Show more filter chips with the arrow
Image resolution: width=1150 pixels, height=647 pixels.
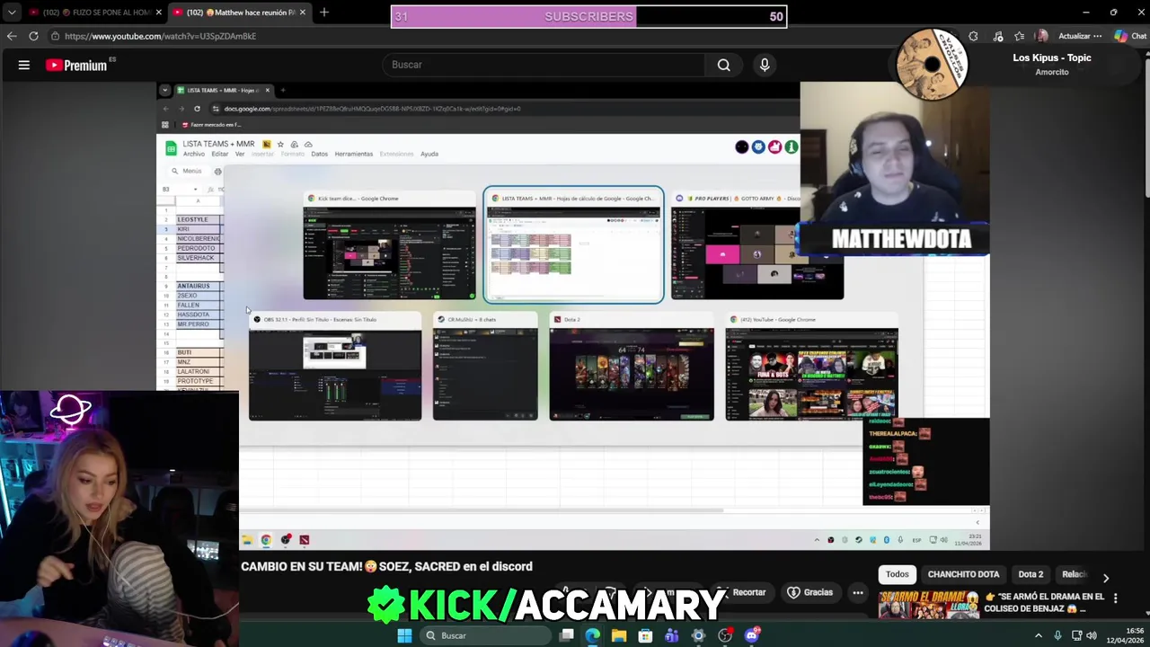[x=1106, y=578]
